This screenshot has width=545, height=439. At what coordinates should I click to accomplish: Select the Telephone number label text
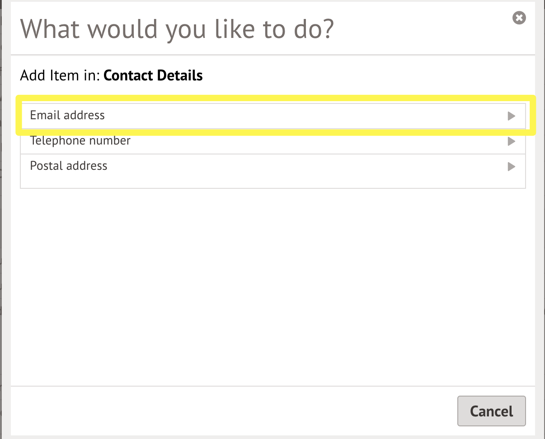pyautogui.click(x=80, y=140)
